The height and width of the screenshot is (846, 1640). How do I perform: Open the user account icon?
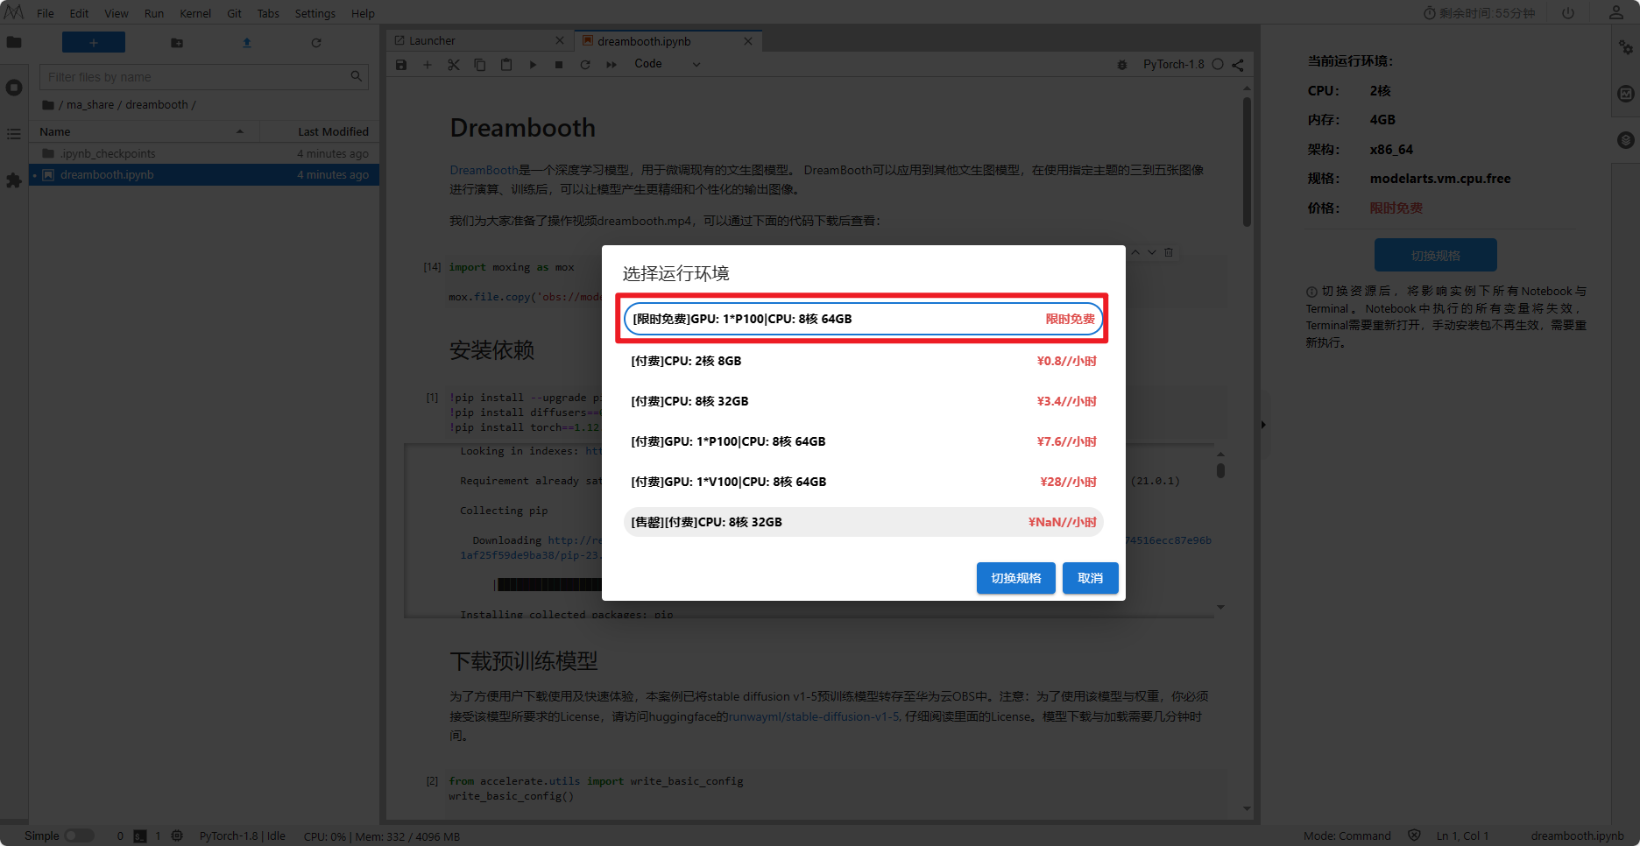[x=1616, y=13]
